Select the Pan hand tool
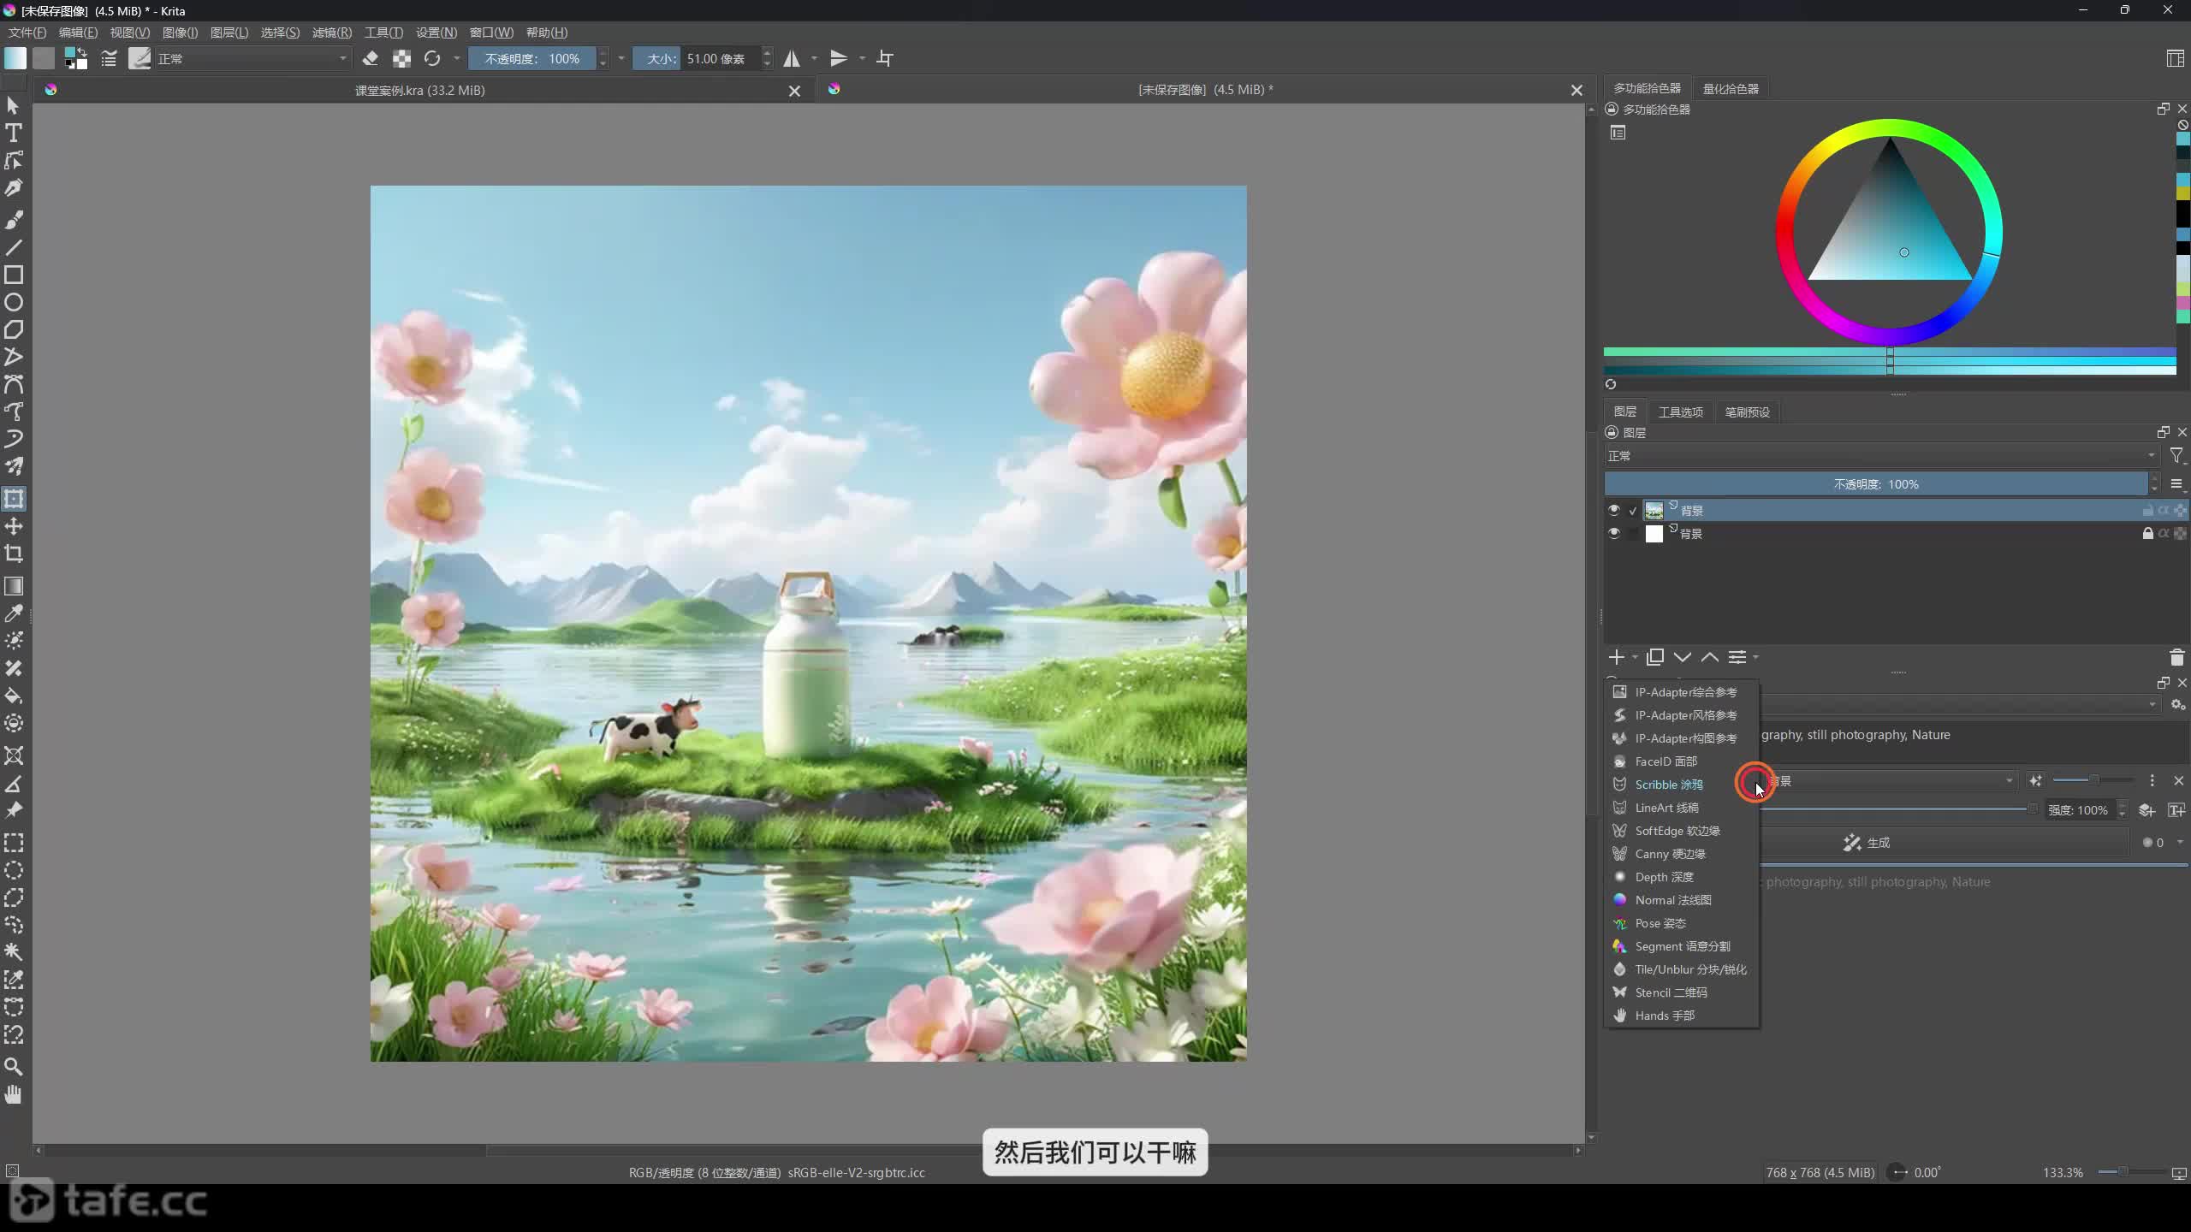Image resolution: width=2191 pixels, height=1232 pixels. click(x=14, y=1094)
